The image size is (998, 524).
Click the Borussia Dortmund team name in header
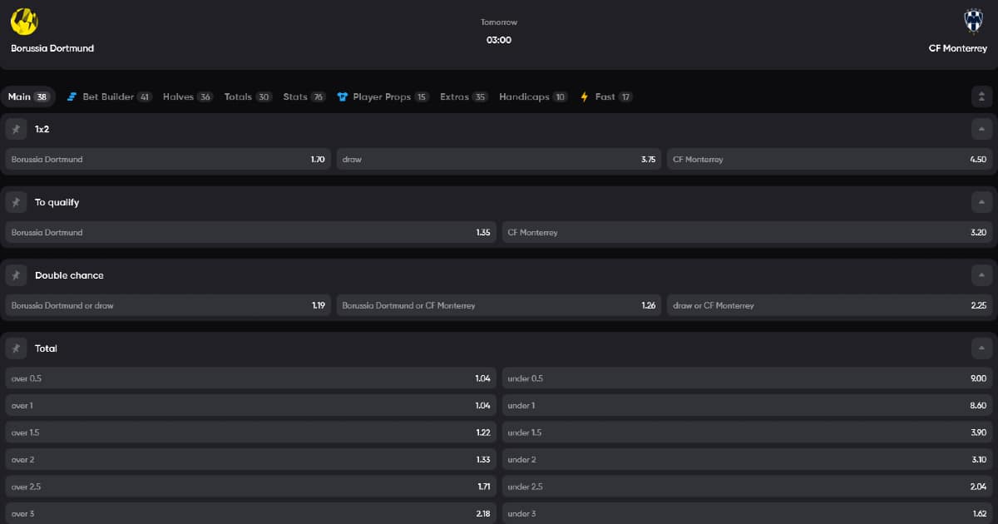click(52, 48)
